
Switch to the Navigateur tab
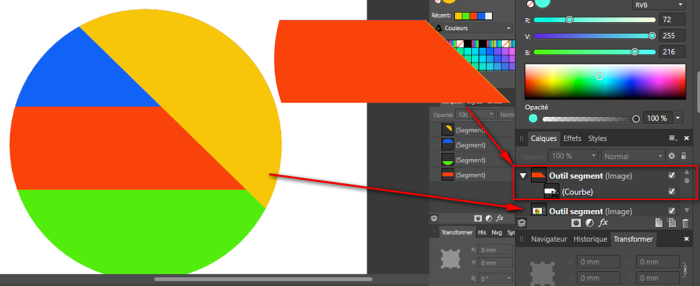click(549, 239)
